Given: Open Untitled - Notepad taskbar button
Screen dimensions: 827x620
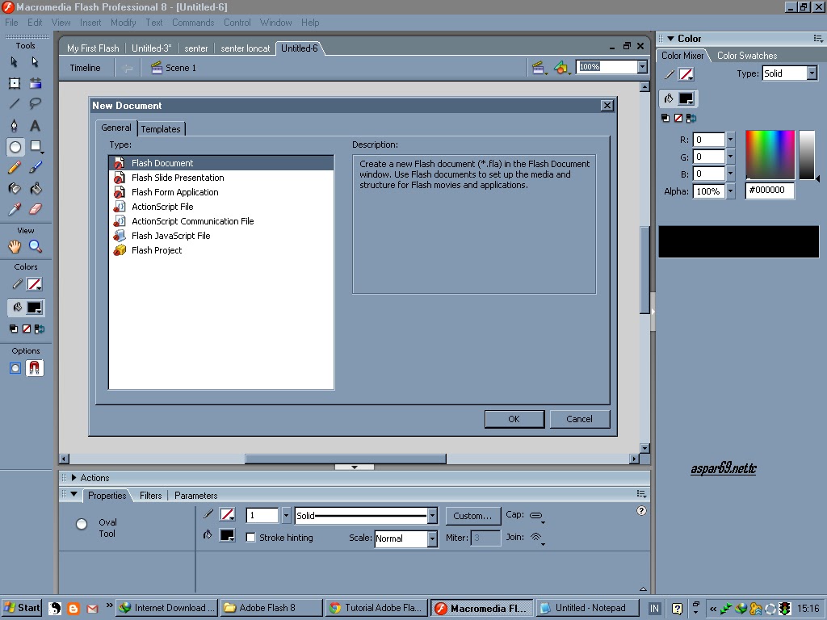Looking at the screenshot, I should click(x=588, y=608).
